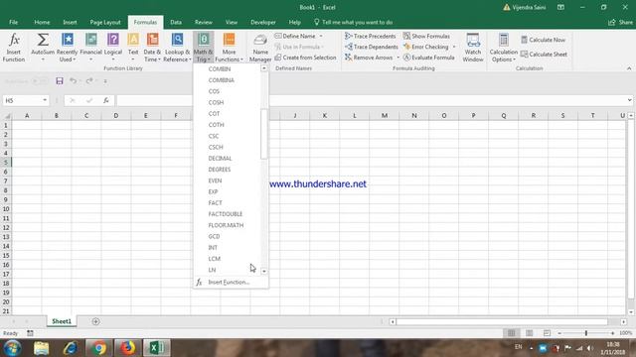Image resolution: width=636 pixels, height=357 pixels.
Task: Choose FACTDOUBLE function
Action: coord(227,214)
